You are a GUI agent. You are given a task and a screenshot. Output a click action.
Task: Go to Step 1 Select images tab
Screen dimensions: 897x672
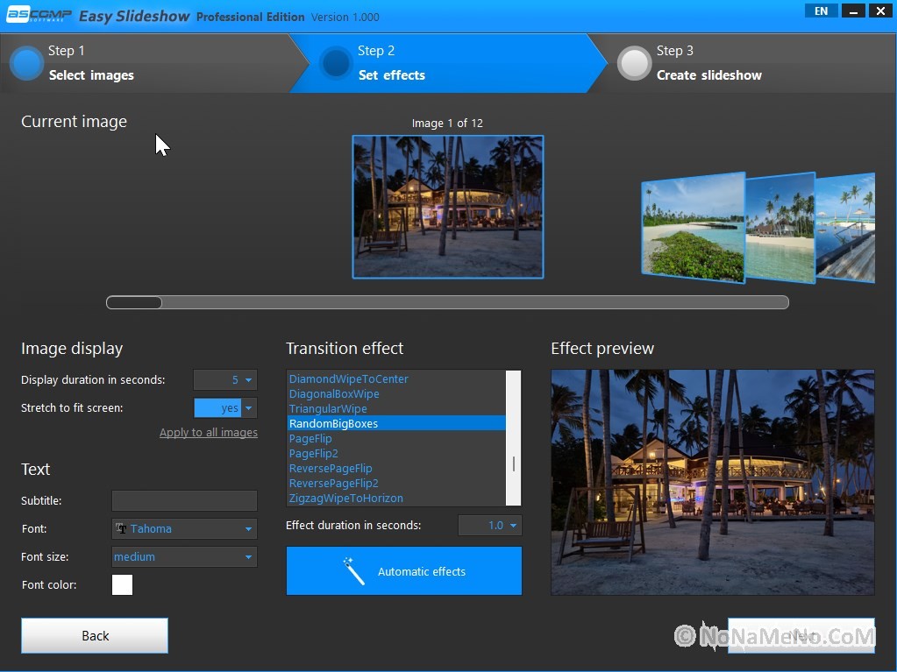(91, 64)
